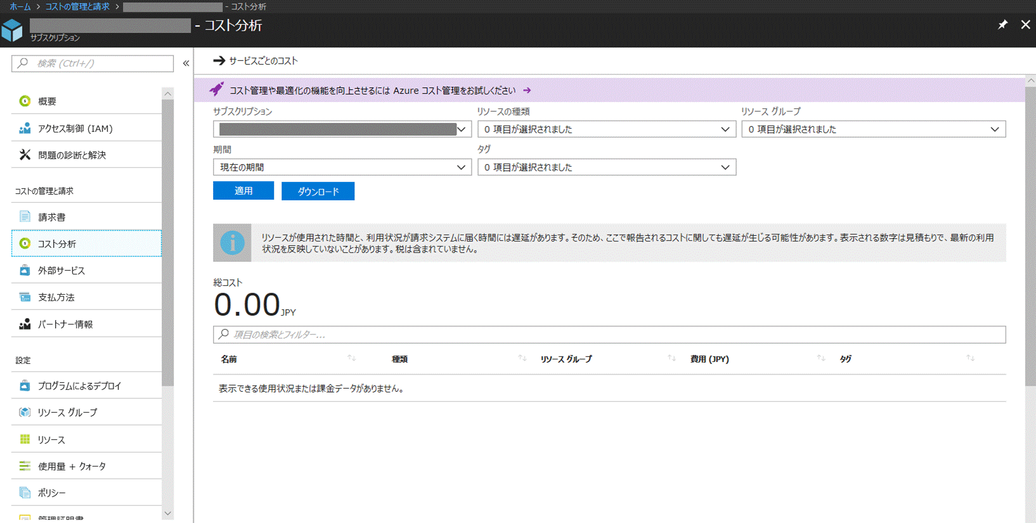This screenshot has width=1036, height=523.
Task: Sort by リソース グループ column arrows
Action: pyautogui.click(x=672, y=359)
